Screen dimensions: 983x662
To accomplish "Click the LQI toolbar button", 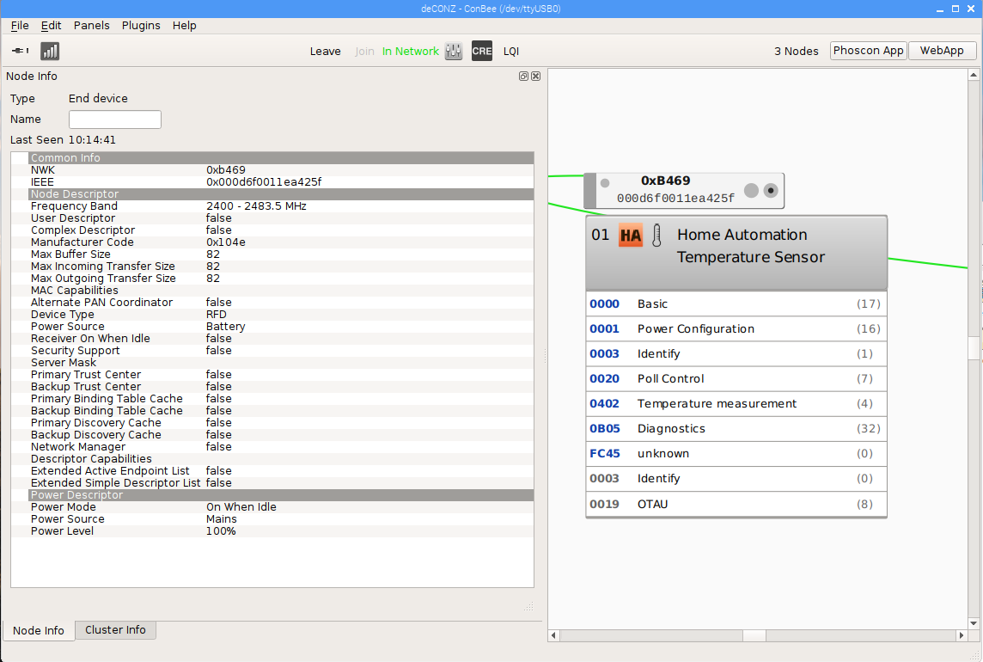I will coord(511,52).
